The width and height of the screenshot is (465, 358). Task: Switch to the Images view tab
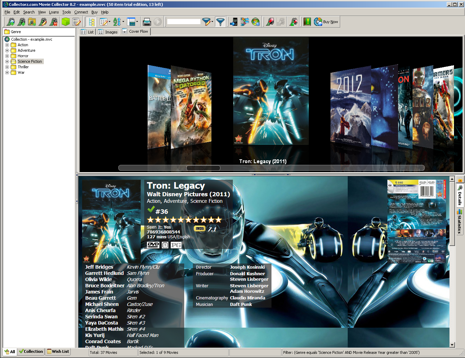click(108, 32)
